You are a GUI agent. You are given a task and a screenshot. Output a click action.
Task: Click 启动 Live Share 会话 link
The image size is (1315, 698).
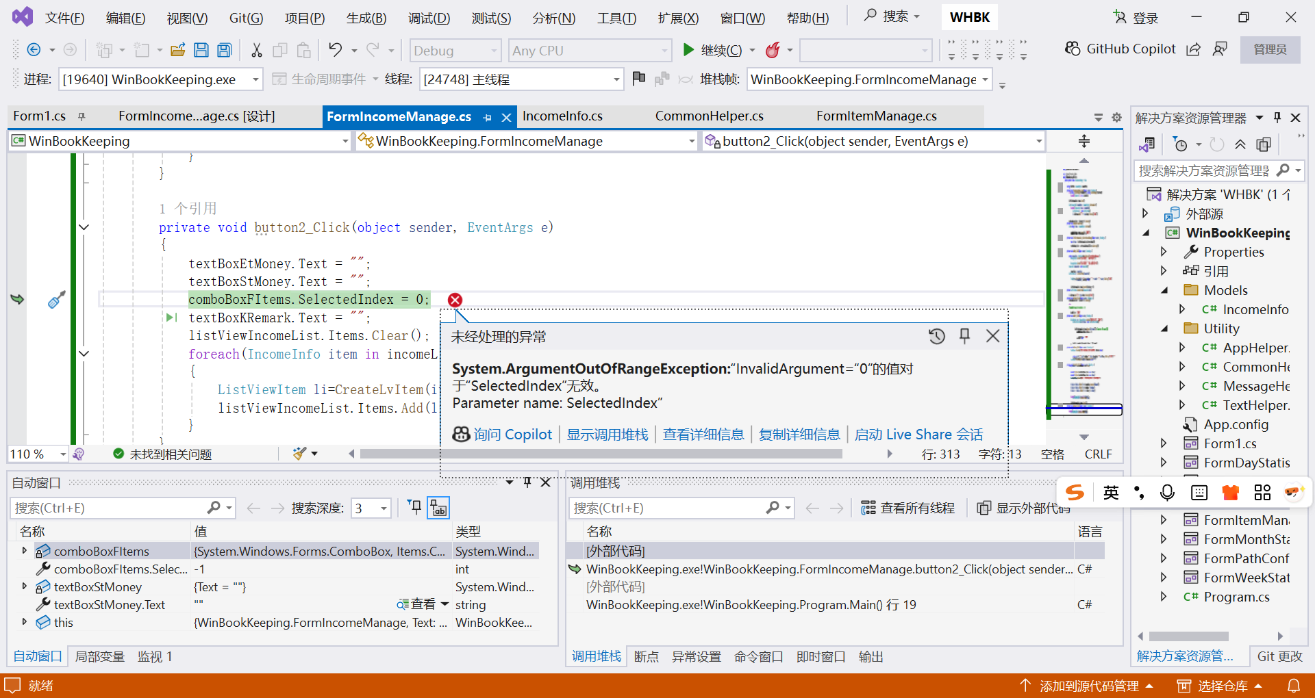coord(918,435)
